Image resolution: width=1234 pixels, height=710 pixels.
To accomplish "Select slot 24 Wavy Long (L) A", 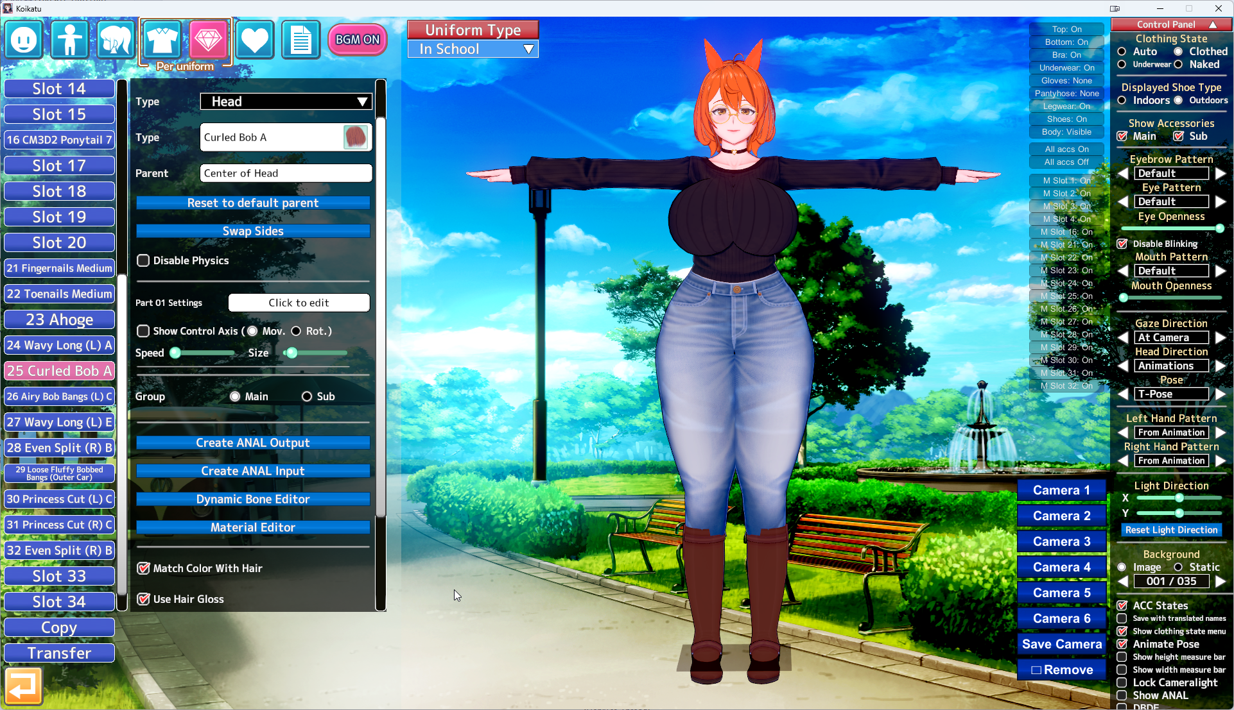I will coord(59,345).
